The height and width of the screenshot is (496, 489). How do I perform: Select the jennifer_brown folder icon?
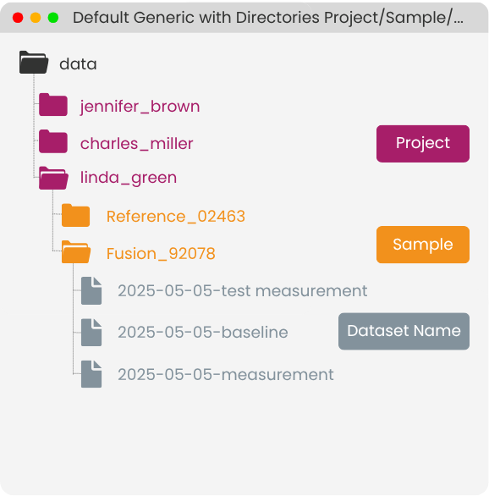[53, 104]
